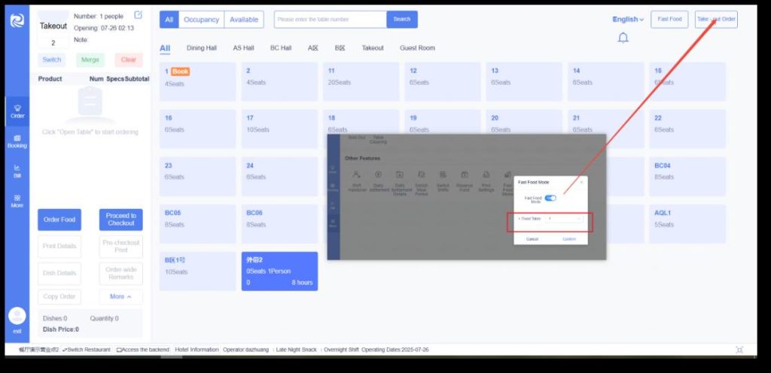Toggle the Fast Food Mode switch
Screen dimensions: 771x373
(x=550, y=199)
